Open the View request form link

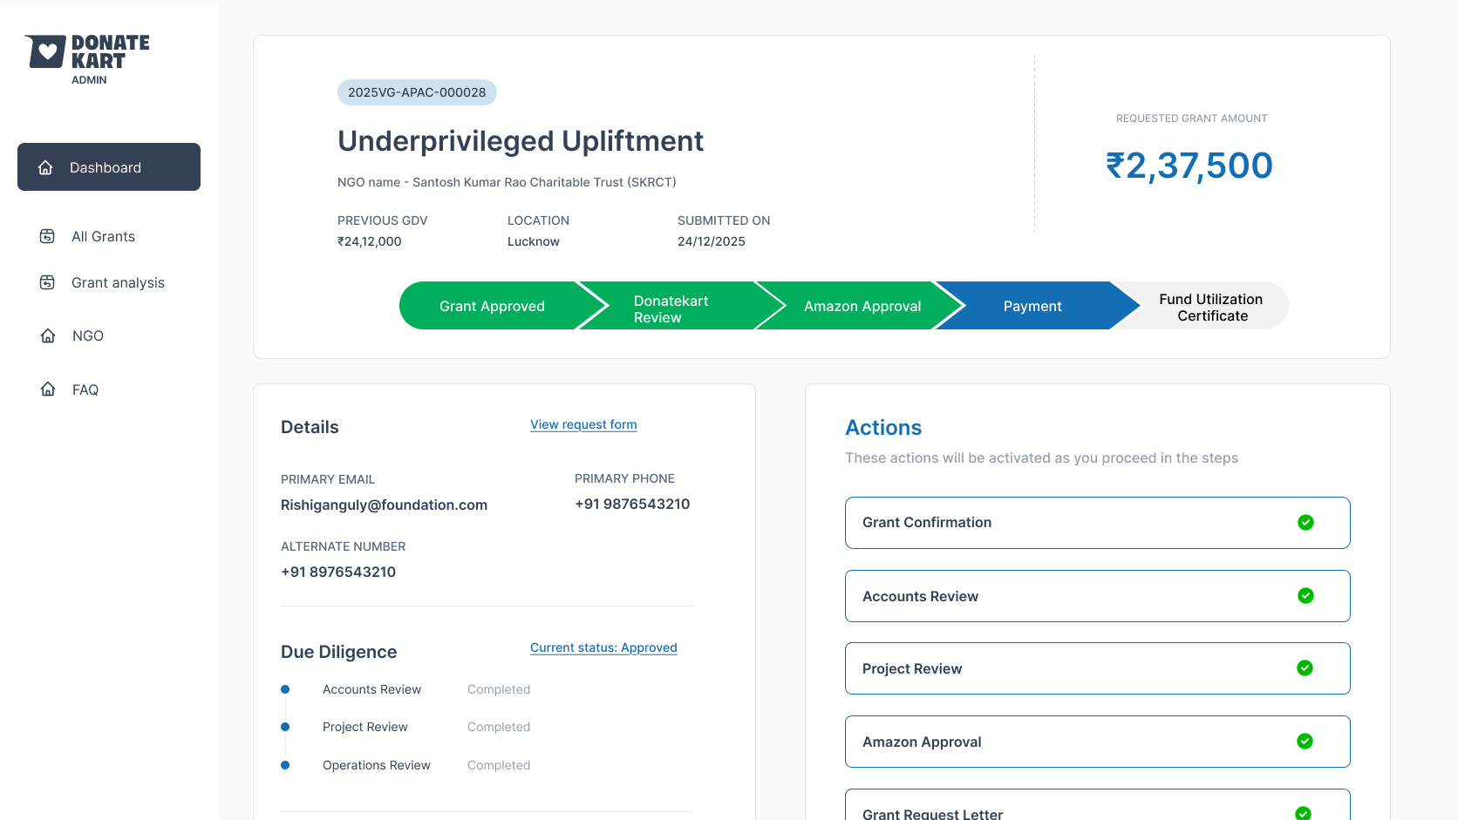(x=583, y=424)
